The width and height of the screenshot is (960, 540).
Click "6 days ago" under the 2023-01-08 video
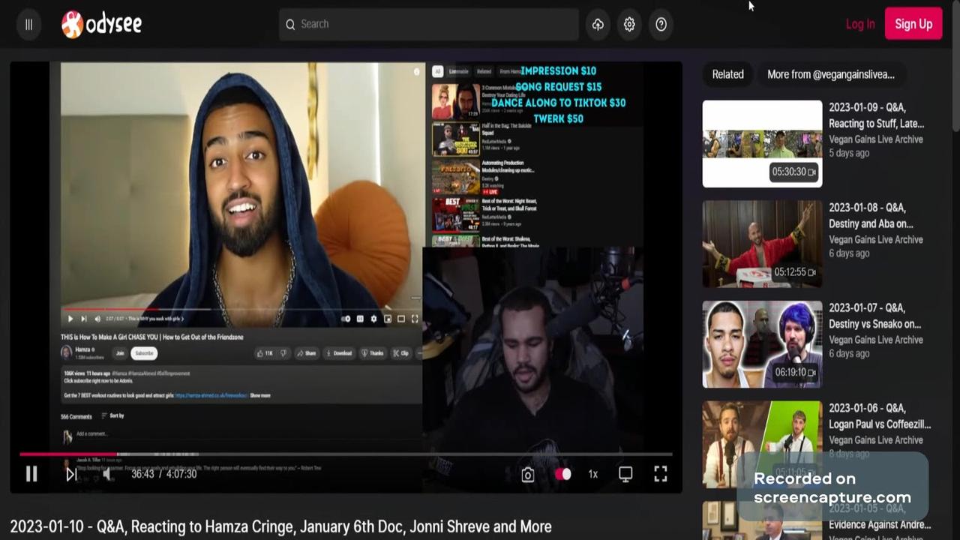849,253
